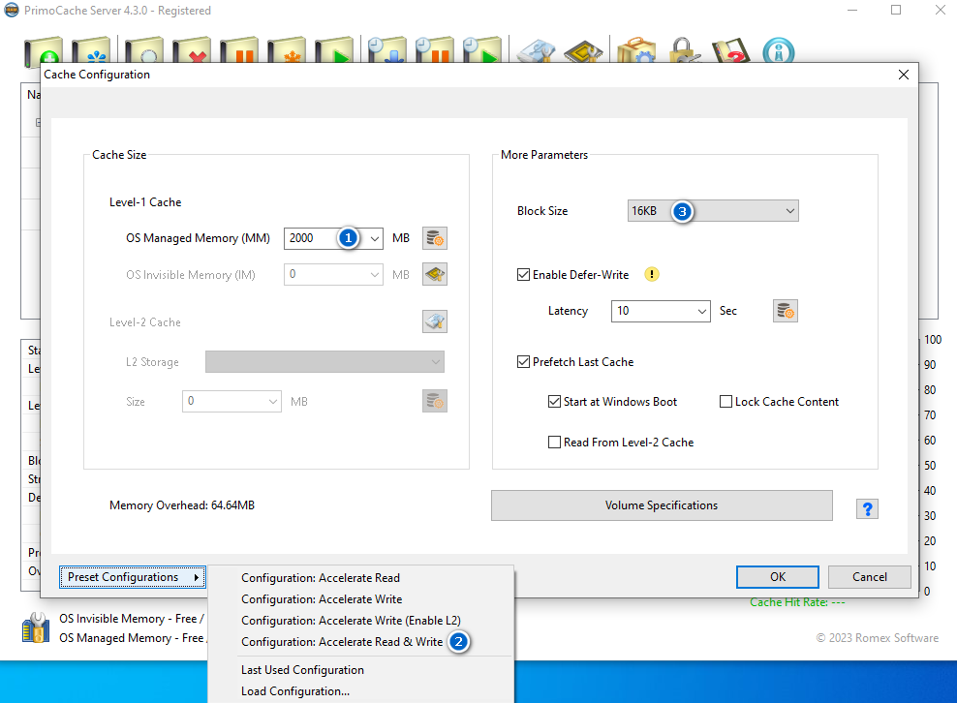
Task: Click the memory tools icon at bottom left
Action: coord(36,627)
